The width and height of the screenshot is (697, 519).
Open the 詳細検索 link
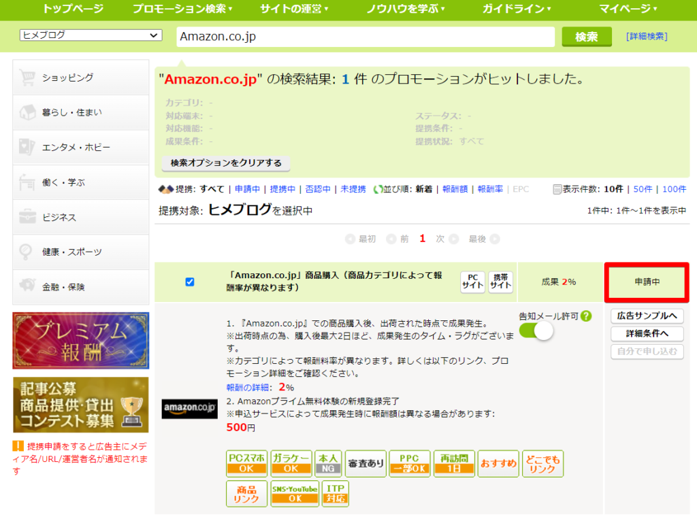point(647,37)
